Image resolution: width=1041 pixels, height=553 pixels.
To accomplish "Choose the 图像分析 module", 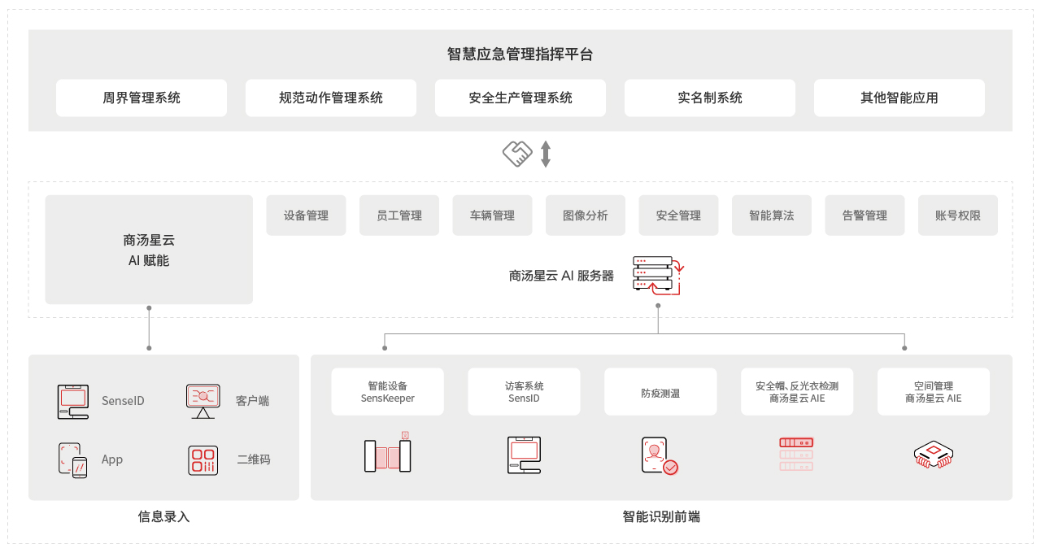I will click(x=586, y=216).
